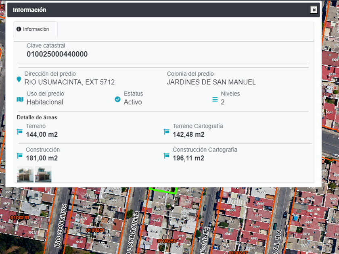Click the Niveles value 2
This screenshot has width=339, height=254.
tap(223, 102)
